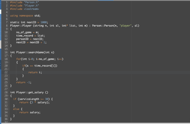The height and width of the screenshot is (124, 190).
Task: Collapse the fold arrow at line 9
Action: [x=9, y=29]
